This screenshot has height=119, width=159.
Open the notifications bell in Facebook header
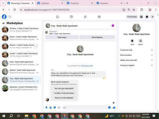tap(147, 17)
